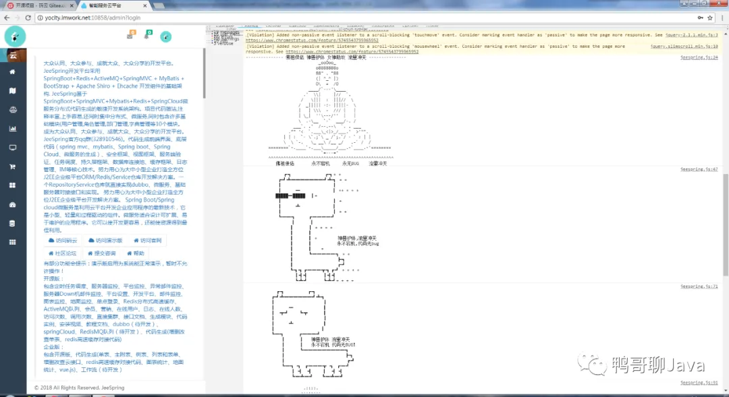Switch to the Gitee browser tab
The height and width of the screenshot is (397, 729).
click(x=40, y=5)
